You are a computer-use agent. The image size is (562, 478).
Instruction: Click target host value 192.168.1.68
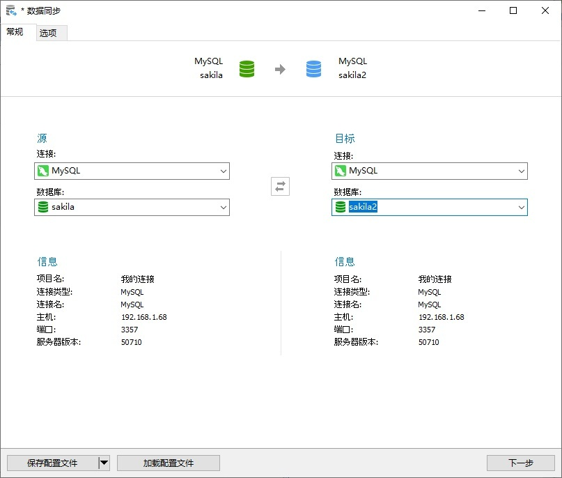pyautogui.click(x=442, y=317)
